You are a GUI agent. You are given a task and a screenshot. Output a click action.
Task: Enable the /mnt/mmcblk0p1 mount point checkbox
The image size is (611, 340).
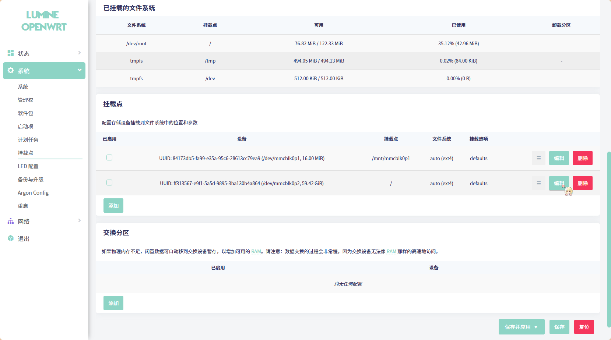pos(109,158)
